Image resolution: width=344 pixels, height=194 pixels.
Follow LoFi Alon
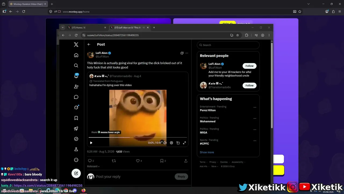(x=249, y=66)
